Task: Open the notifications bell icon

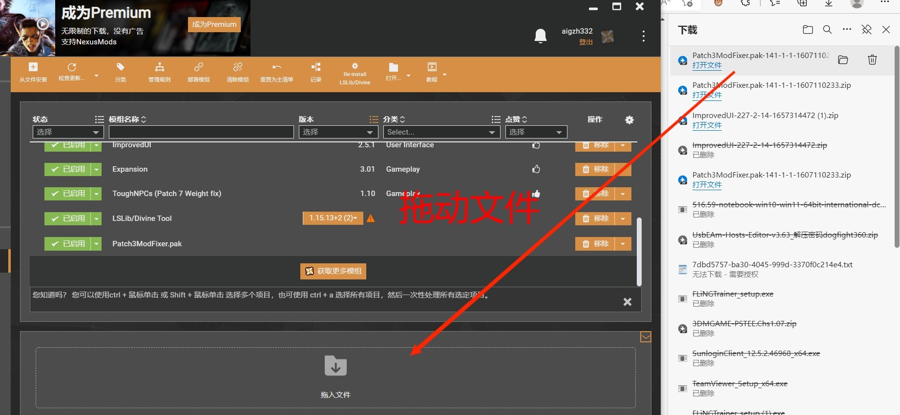Action: [541, 36]
